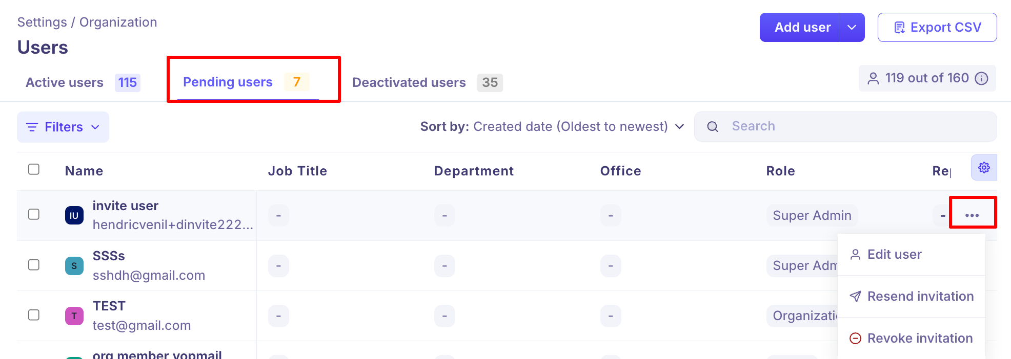Click the person icon in seat counter
This screenshot has width=1011, height=359.
tap(873, 78)
